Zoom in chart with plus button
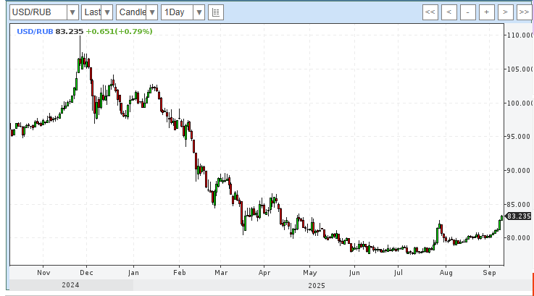 click(487, 12)
